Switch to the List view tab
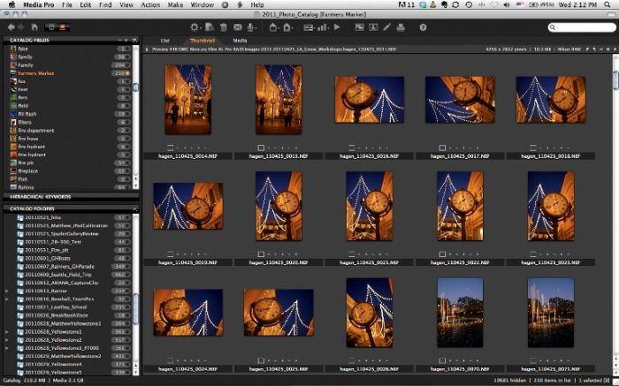619x386 pixels. tap(165, 41)
